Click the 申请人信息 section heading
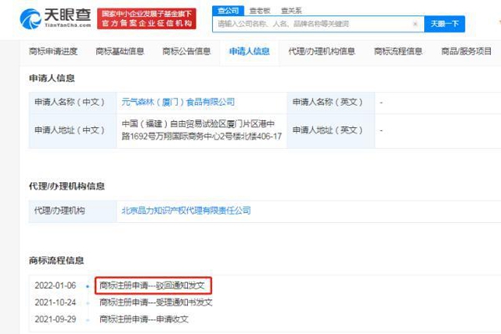This screenshot has height=334, width=501. click(x=52, y=78)
